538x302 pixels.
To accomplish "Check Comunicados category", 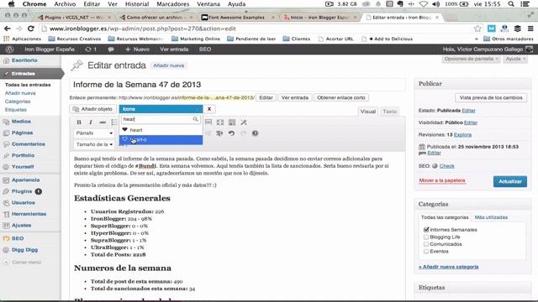I will pos(426,244).
